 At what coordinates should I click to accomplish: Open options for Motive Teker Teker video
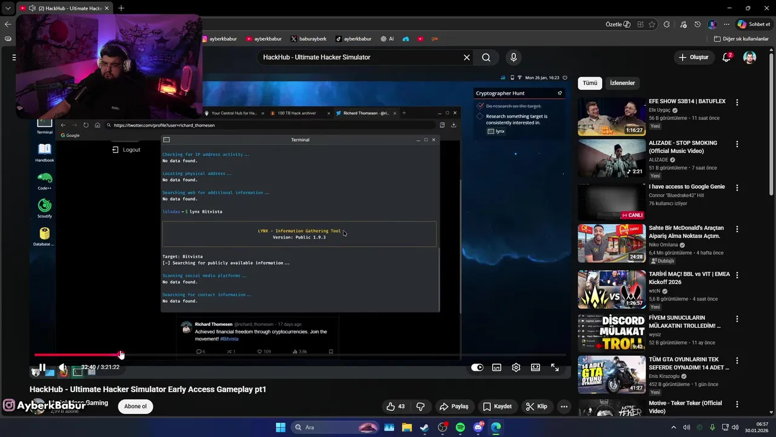(x=737, y=404)
